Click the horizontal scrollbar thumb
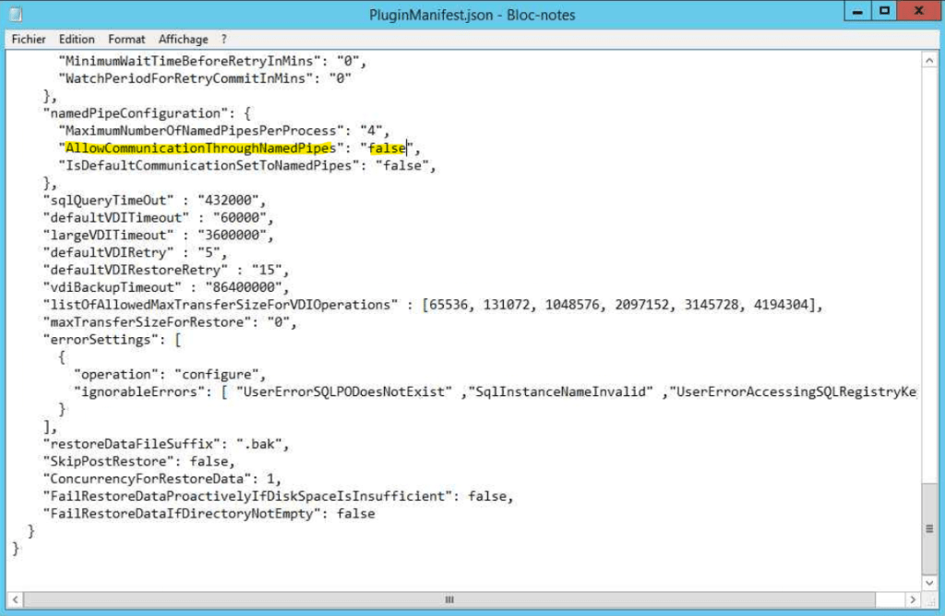The height and width of the screenshot is (616, 945). click(450, 598)
